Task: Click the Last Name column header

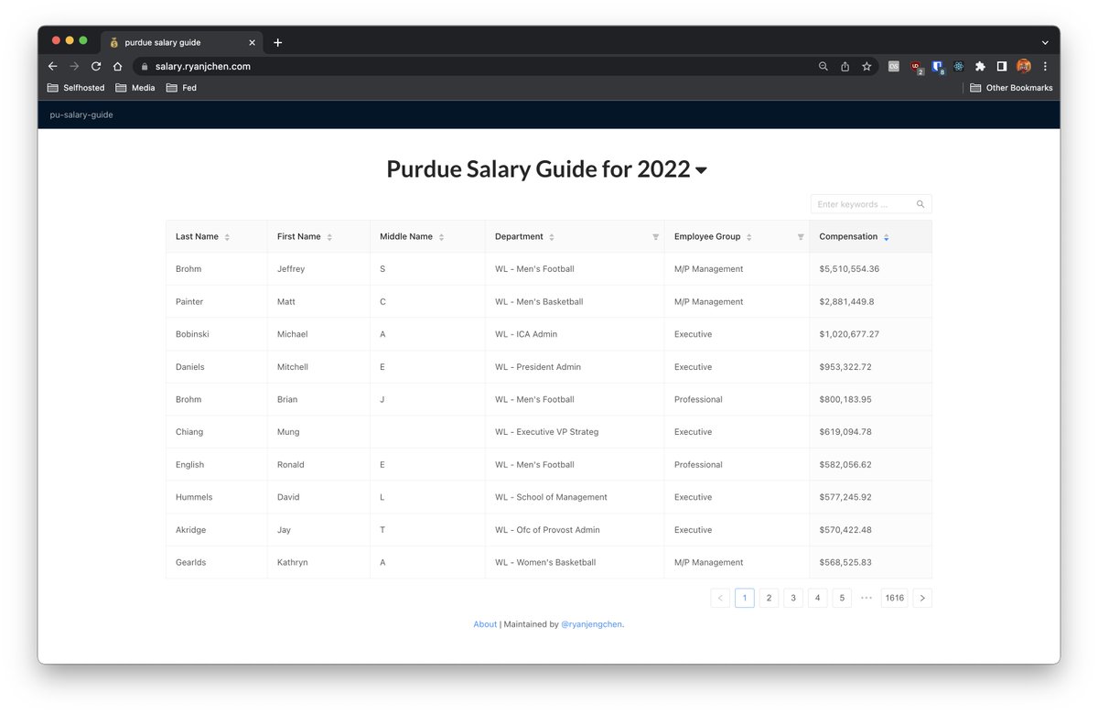Action: (217, 237)
